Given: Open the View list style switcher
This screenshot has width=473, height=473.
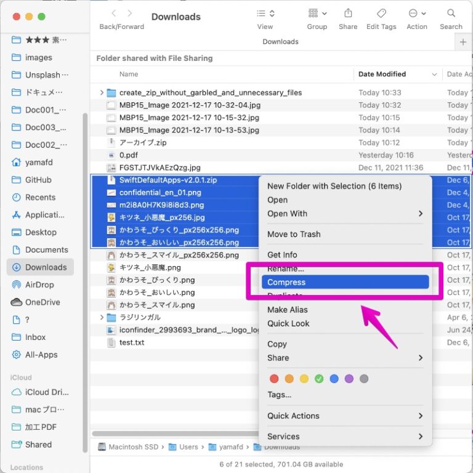Looking at the screenshot, I should 265,14.
